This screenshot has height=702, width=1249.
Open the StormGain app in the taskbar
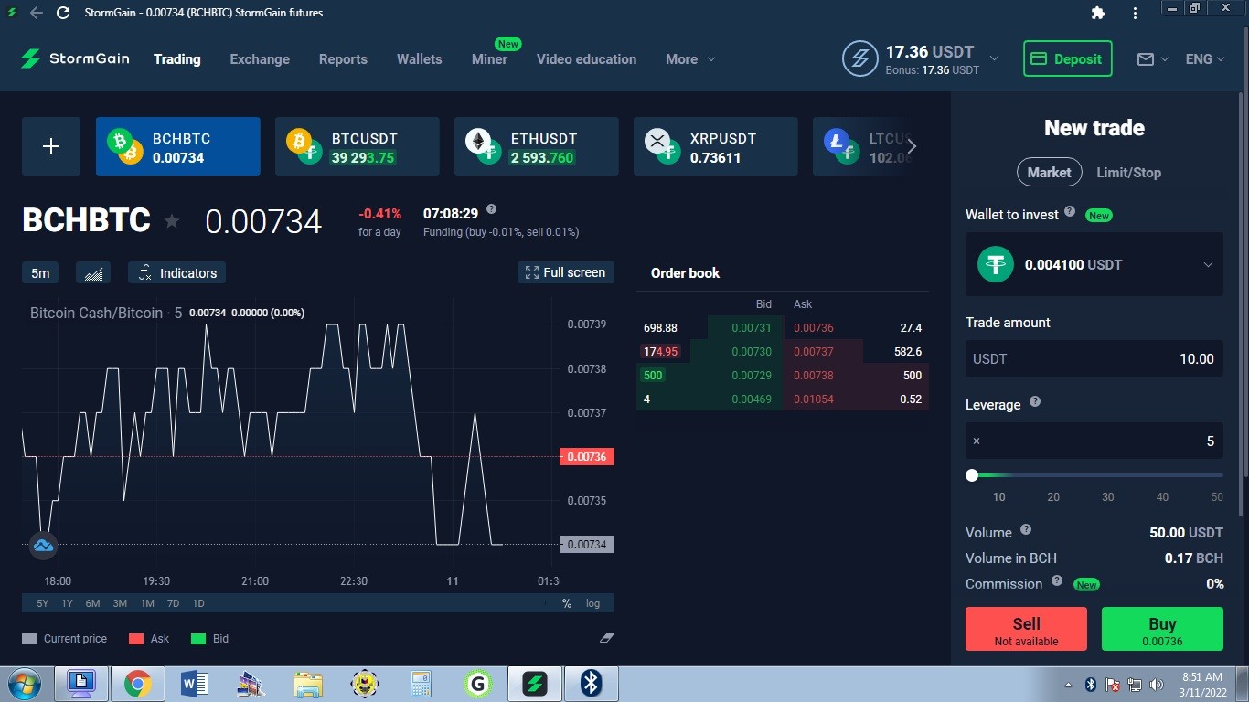(x=534, y=683)
